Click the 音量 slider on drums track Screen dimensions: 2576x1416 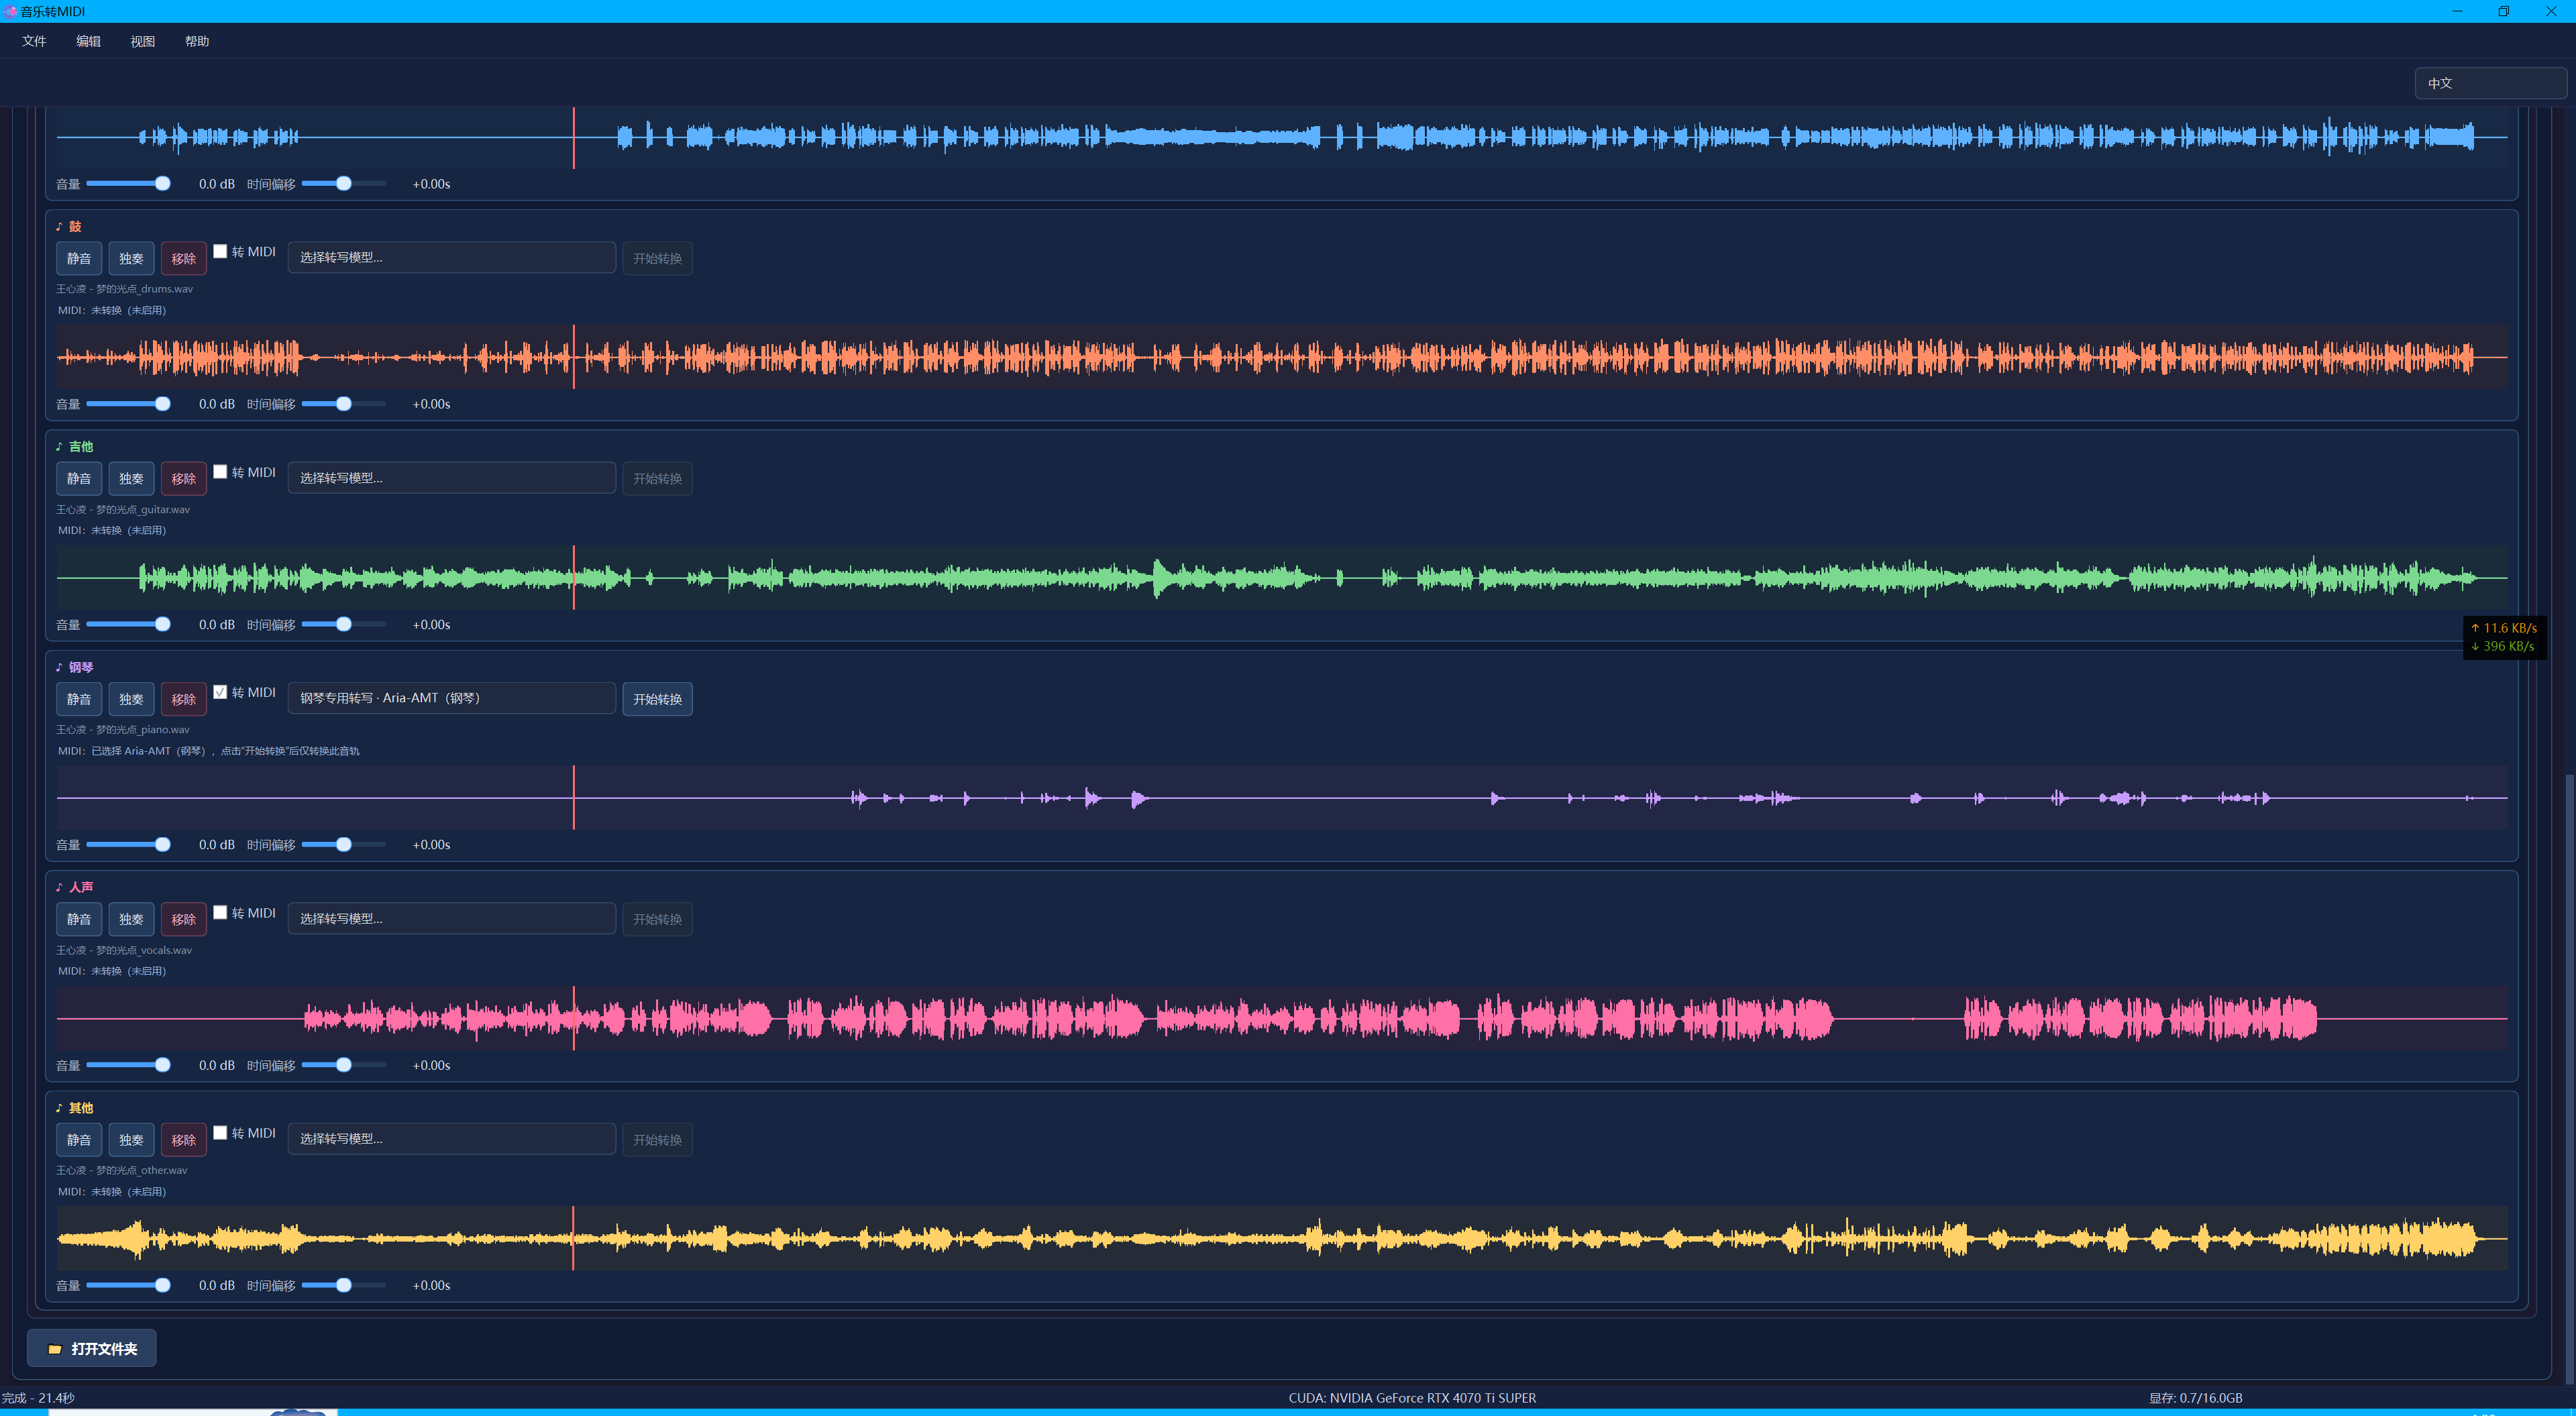tap(128, 404)
